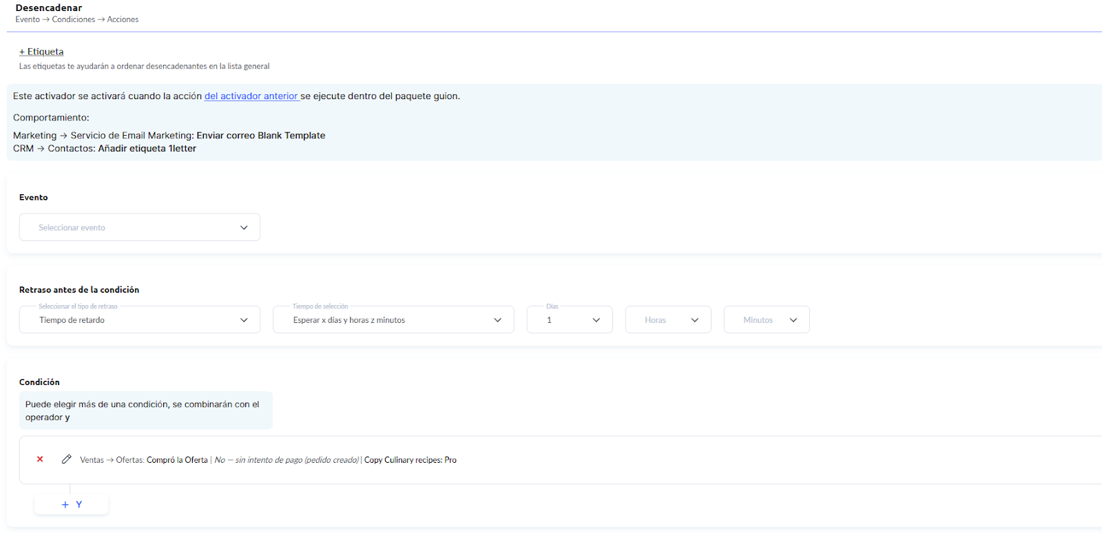1102x533 pixels.
Task: Click Acciones in the header breadcrumb
Action: click(x=123, y=19)
